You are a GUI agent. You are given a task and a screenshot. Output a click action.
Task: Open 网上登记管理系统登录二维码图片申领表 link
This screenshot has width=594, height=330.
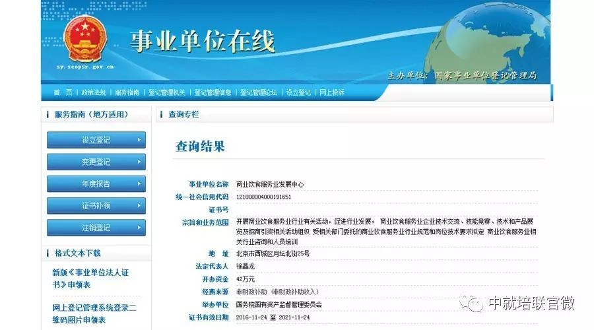pyautogui.click(x=94, y=313)
